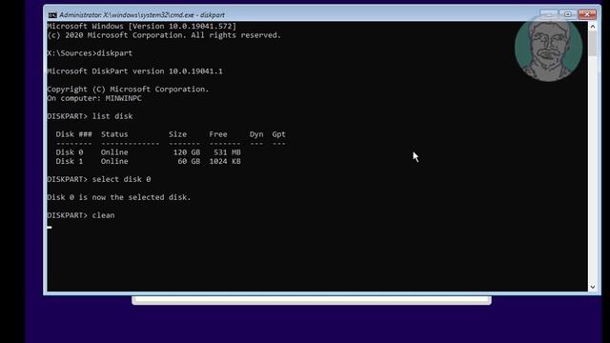Screen dimensions: 610x343
Task: Maximize the command prompt window
Action: tap(568, 15)
